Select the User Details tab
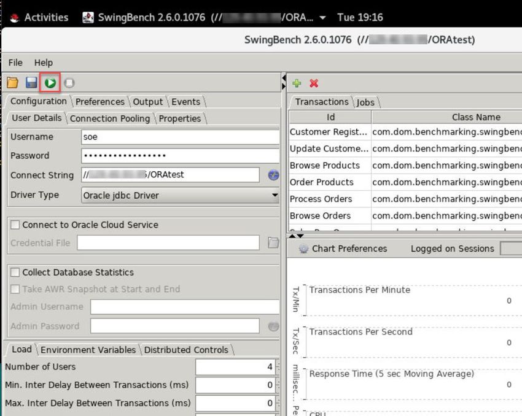This screenshot has width=522, height=416. pyautogui.click(x=37, y=118)
